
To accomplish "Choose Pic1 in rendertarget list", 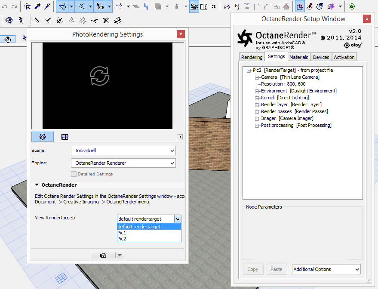I will tap(149, 233).
